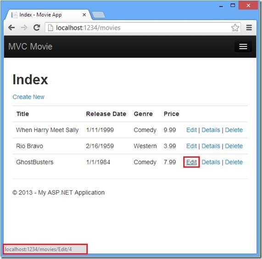The width and height of the screenshot is (262, 259).
Task: Click the Price column header
Action: 172,114
